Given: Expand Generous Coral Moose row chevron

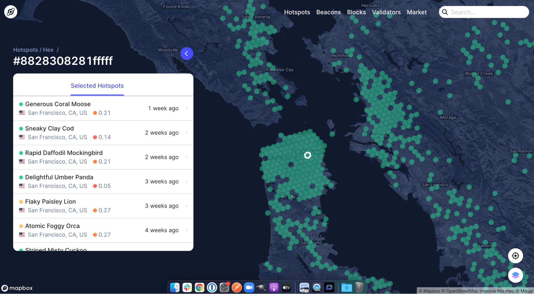Looking at the screenshot, I should click(186, 109).
